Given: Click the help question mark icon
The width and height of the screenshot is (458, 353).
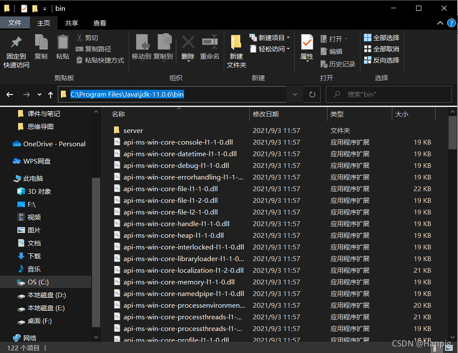Looking at the screenshot, I should pos(452,23).
